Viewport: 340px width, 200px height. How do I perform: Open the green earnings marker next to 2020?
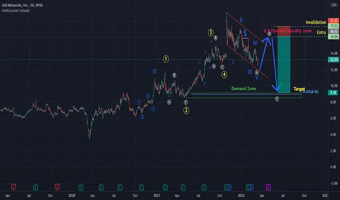pyautogui.click(x=81, y=187)
